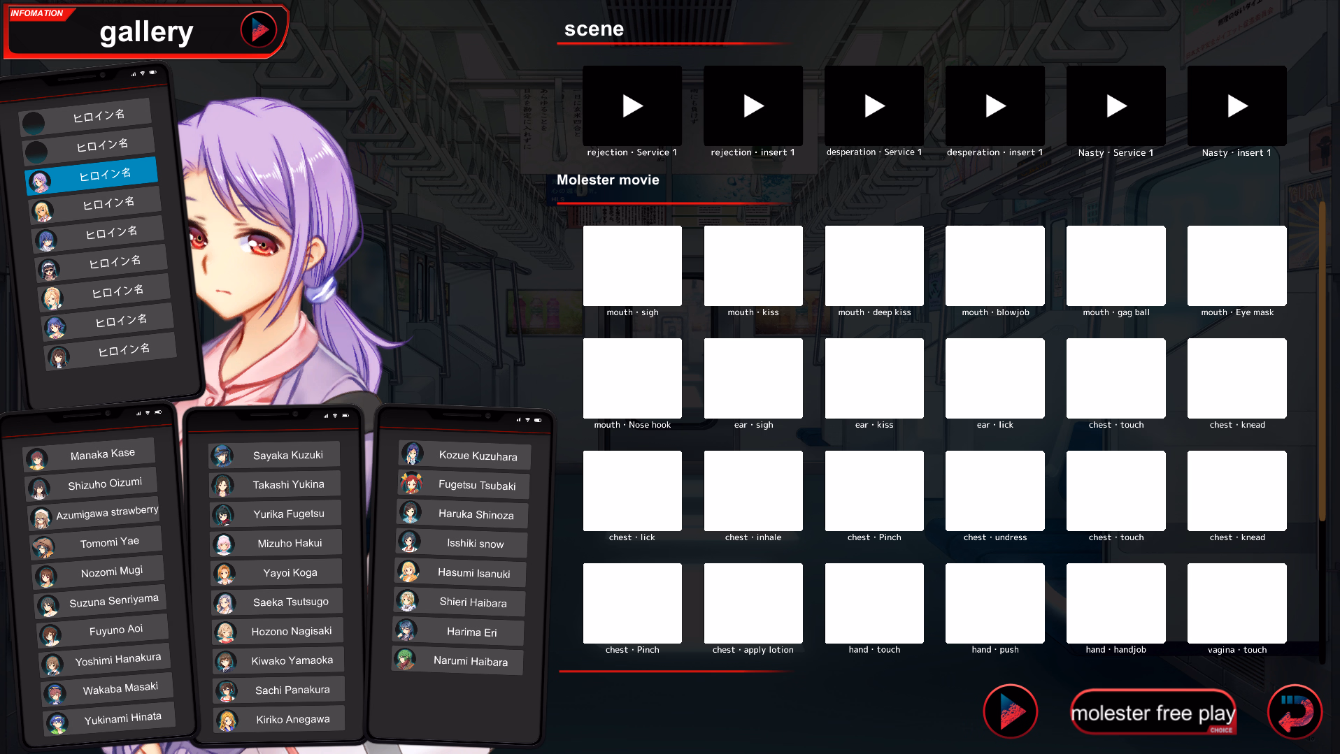The width and height of the screenshot is (1340, 754).
Task: Select Manaka Kase's avatar icon
Action: coord(36,459)
